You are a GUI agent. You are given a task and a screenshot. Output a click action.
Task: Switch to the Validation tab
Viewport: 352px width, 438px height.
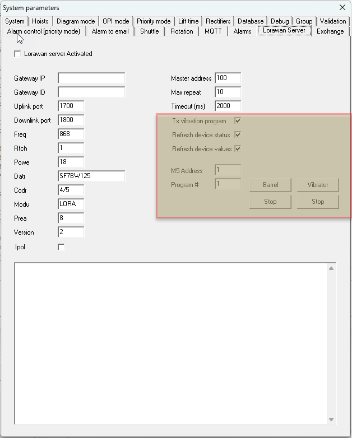333,21
